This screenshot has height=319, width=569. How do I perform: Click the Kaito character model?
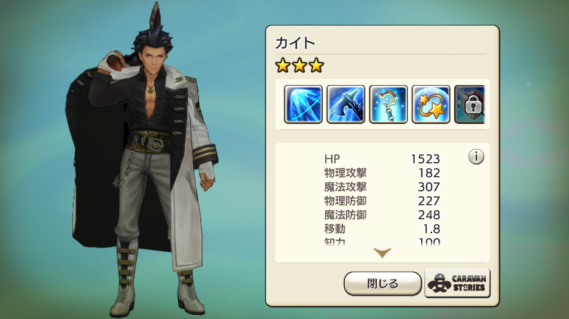pyautogui.click(x=142, y=160)
